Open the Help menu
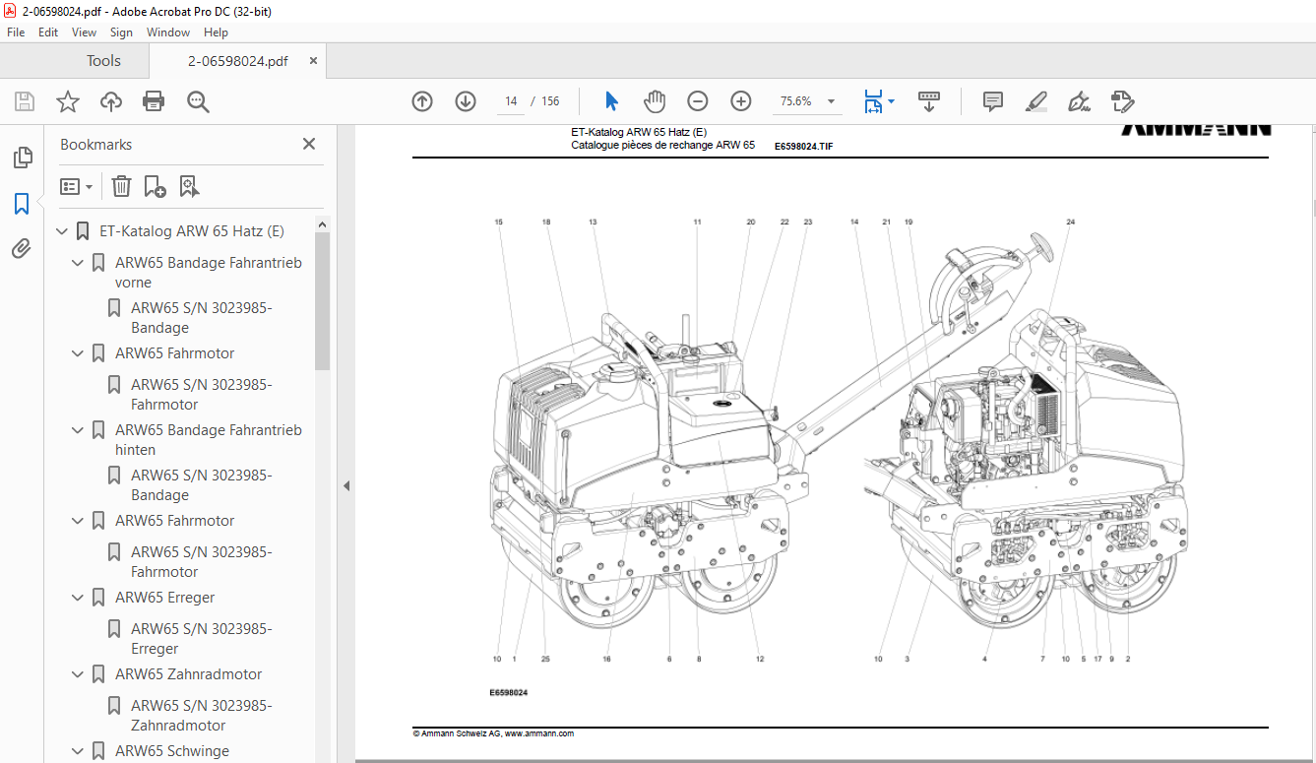1316x763 pixels. pyautogui.click(x=216, y=32)
